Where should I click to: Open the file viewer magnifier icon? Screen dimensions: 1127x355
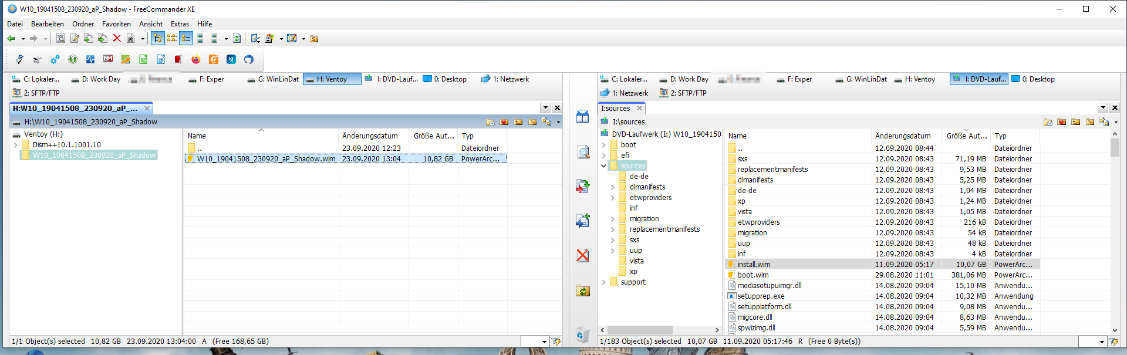(x=60, y=39)
